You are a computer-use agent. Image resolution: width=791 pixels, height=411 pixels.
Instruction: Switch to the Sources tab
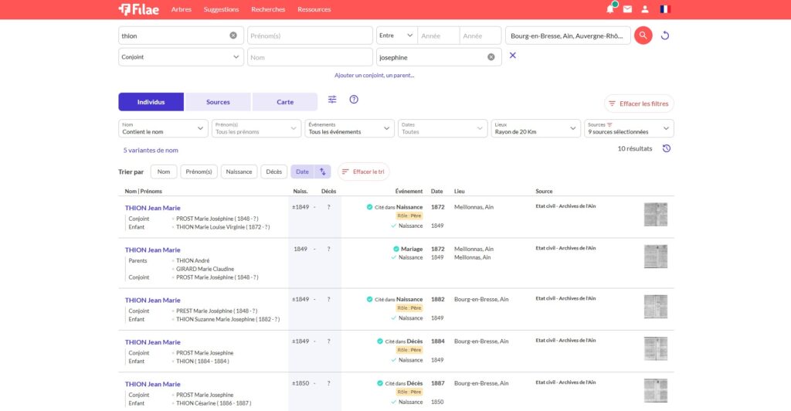point(218,102)
